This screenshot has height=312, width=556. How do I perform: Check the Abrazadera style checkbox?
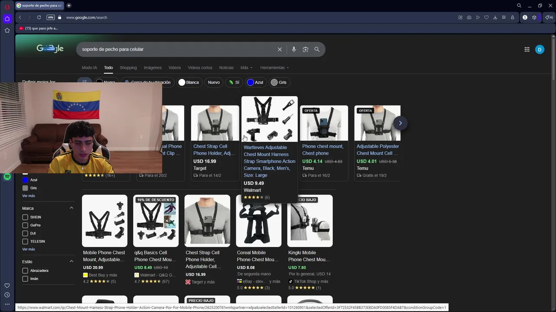(25, 271)
